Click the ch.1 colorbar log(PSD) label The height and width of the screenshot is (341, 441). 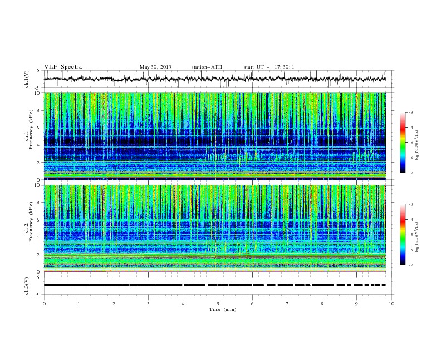tap(416, 145)
